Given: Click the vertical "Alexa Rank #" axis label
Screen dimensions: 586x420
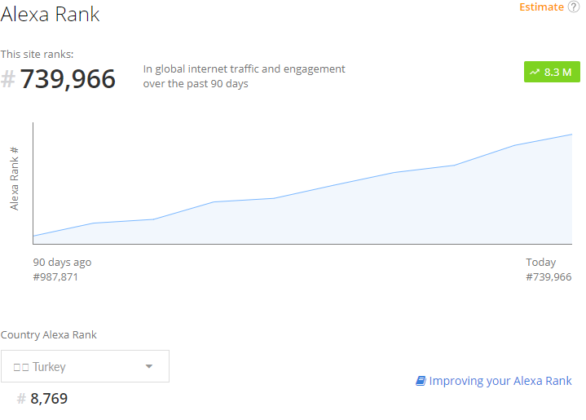Looking at the screenshot, I should point(15,179).
